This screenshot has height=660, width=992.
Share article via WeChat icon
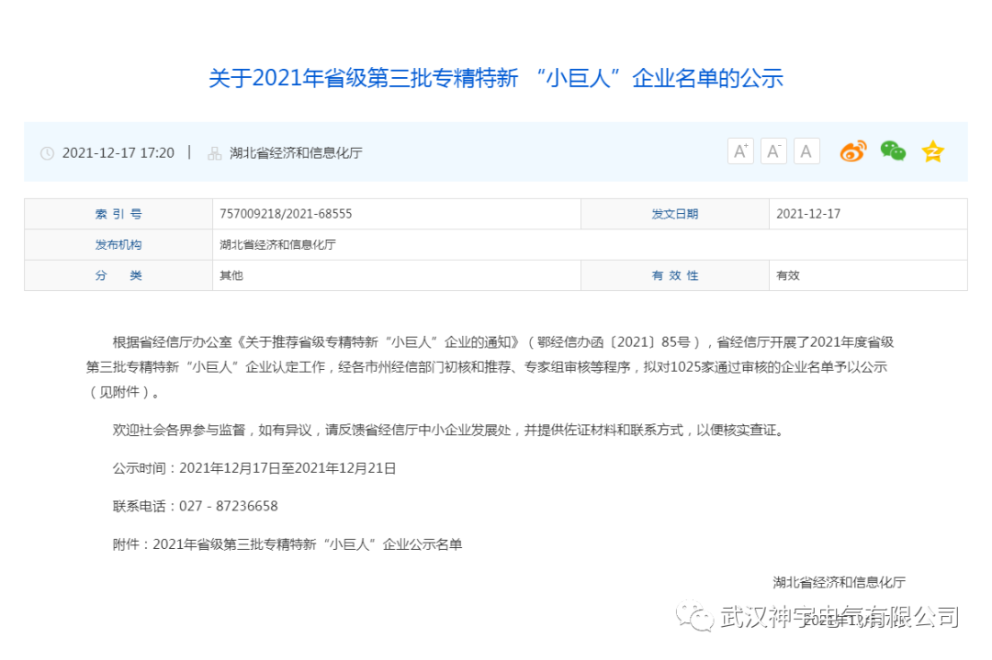(x=893, y=151)
